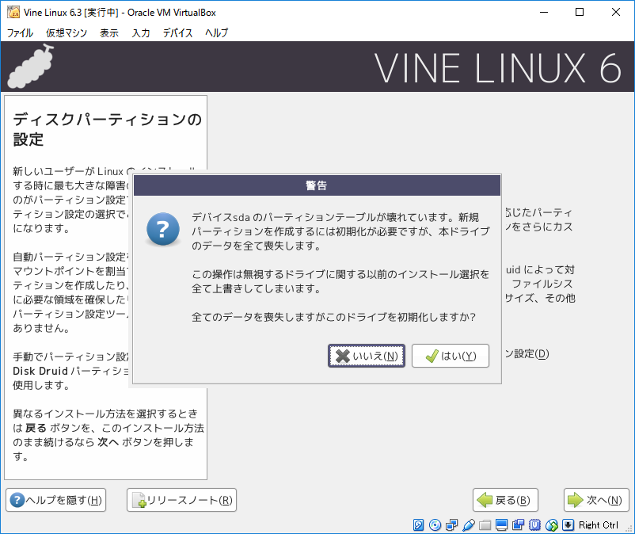The image size is (635, 534).
Task: Open the デバイス menu
Action: tap(177, 32)
